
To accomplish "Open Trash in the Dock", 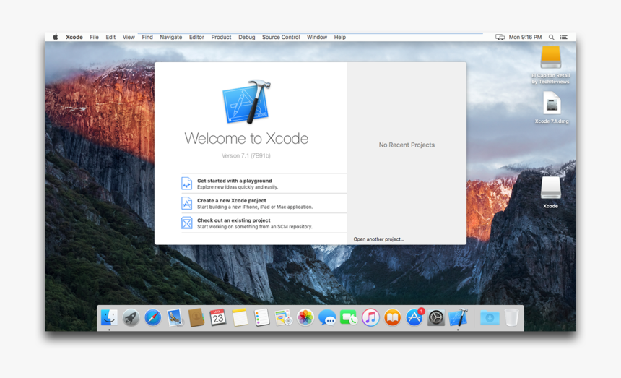I will pos(511,317).
